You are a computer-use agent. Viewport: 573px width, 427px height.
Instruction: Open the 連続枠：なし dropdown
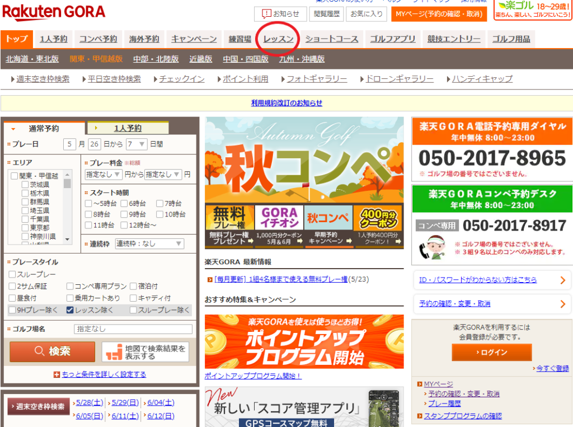149,244
